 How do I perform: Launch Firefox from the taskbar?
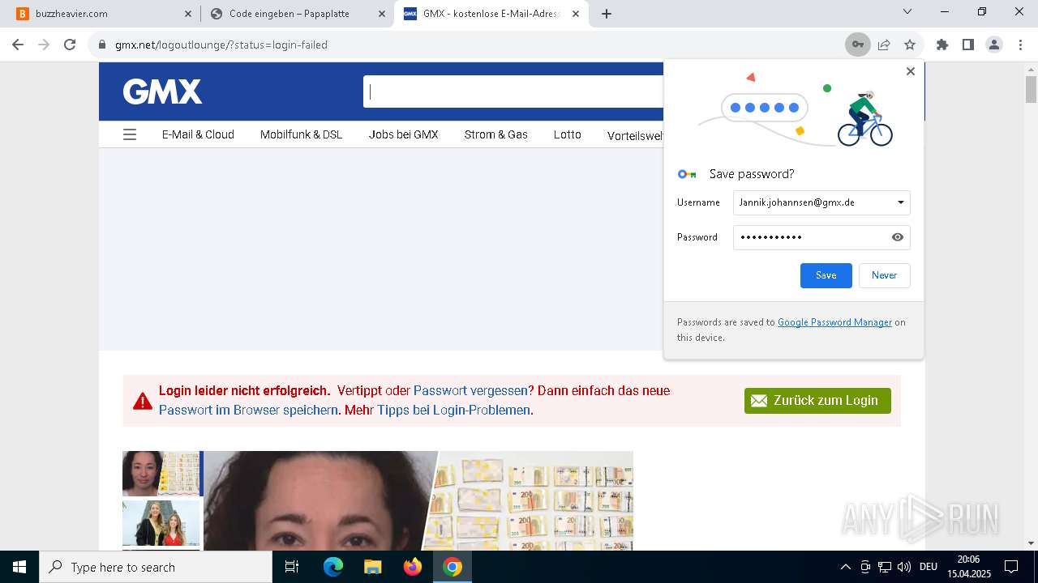coord(413,567)
